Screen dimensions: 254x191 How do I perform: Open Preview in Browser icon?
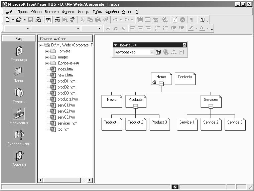pos(65,20)
